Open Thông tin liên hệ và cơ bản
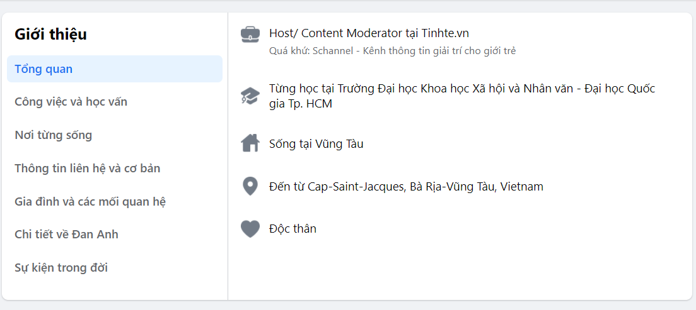Viewport: 696px width, 310px height. pos(88,169)
